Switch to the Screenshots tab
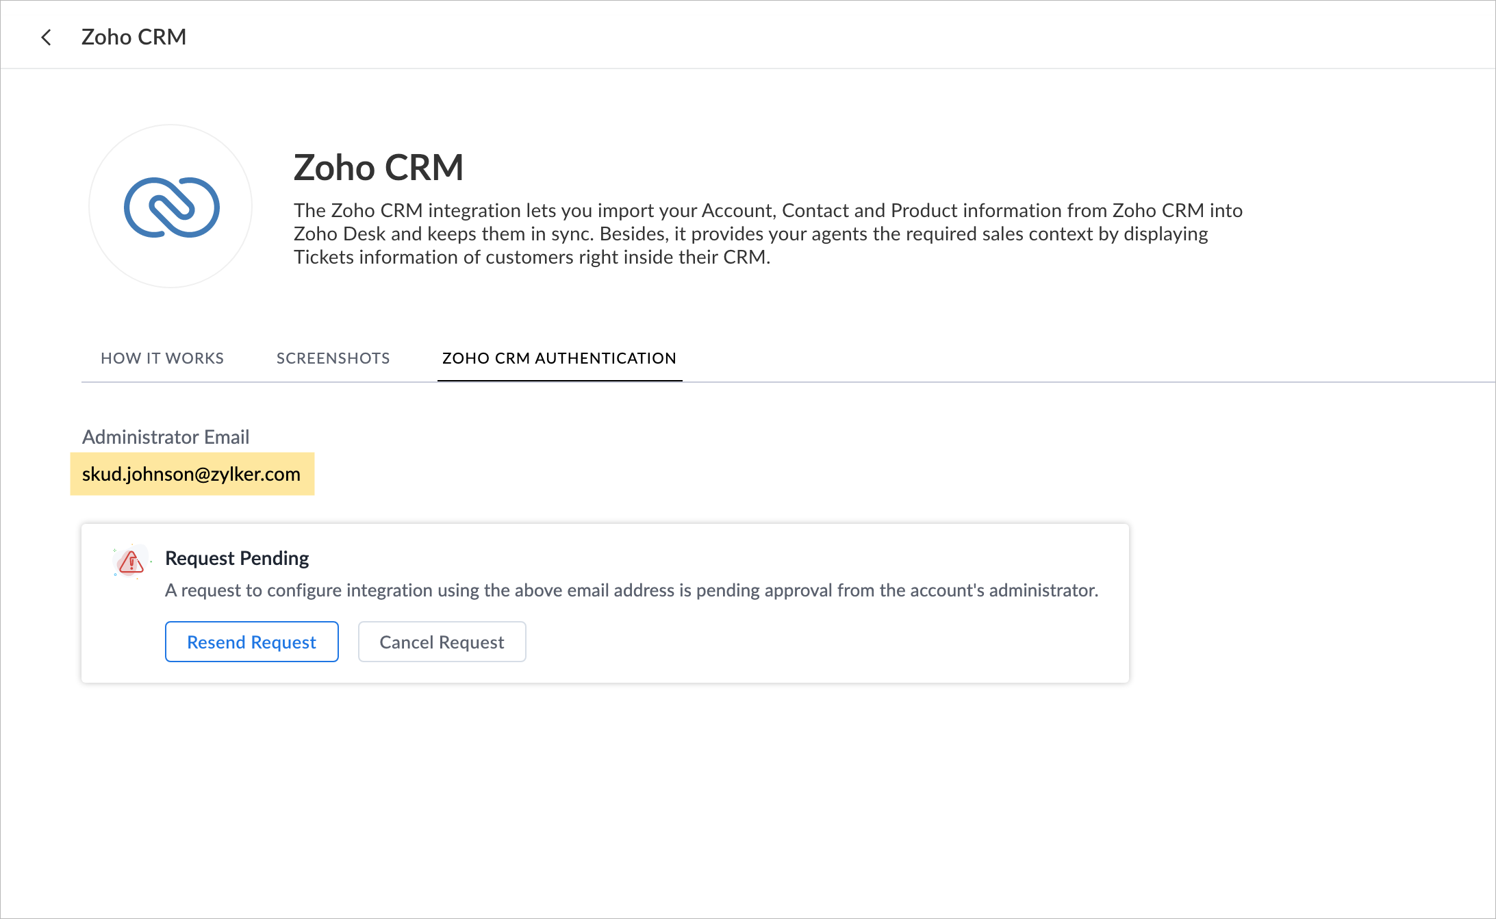Image resolution: width=1496 pixels, height=919 pixels. [x=333, y=358]
